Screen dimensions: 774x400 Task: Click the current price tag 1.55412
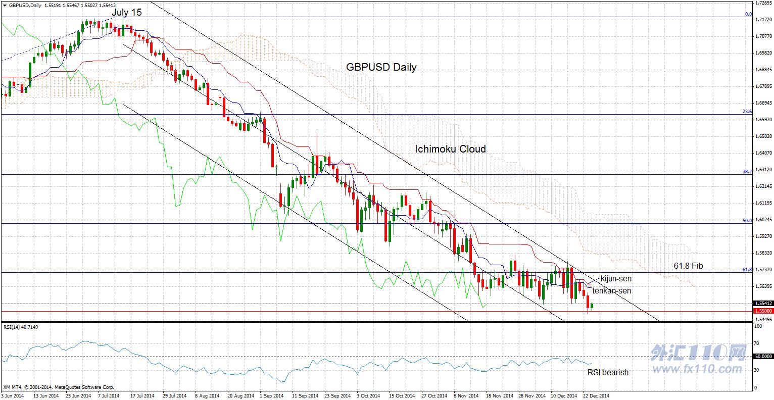pyautogui.click(x=762, y=304)
